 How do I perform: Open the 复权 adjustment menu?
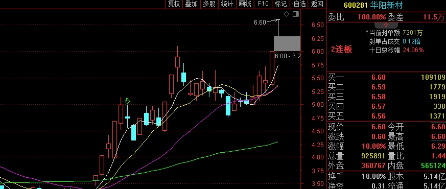coord(174,4)
